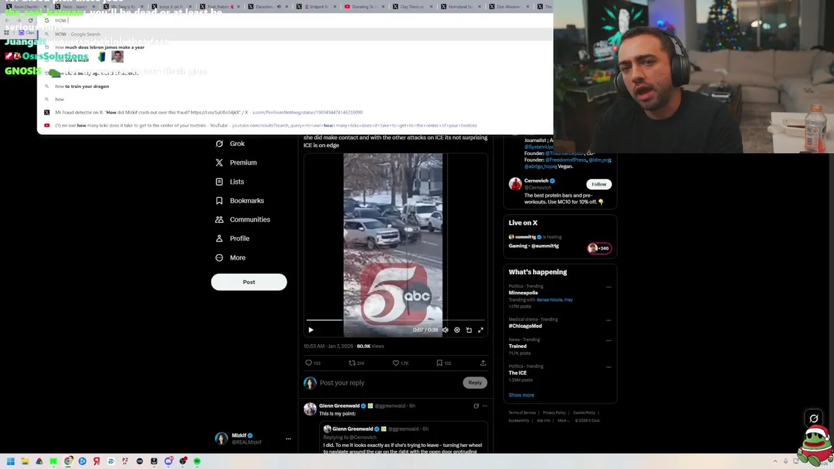Open Bookmarks in the X sidebar
Viewport: 834px width, 469px height.
click(x=239, y=201)
